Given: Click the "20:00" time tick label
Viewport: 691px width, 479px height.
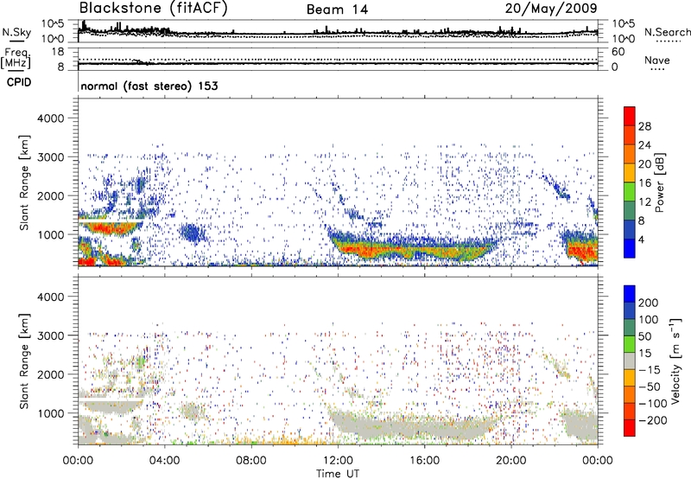Looking at the screenshot, I should click(510, 461).
